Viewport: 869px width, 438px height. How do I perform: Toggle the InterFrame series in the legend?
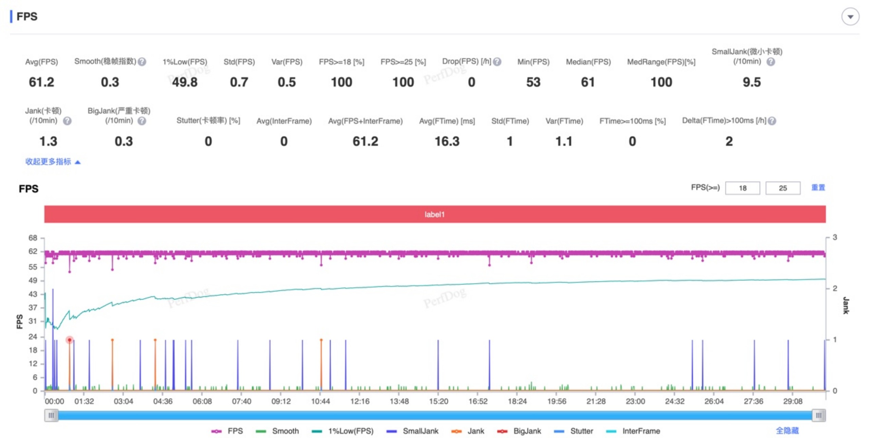(x=633, y=431)
